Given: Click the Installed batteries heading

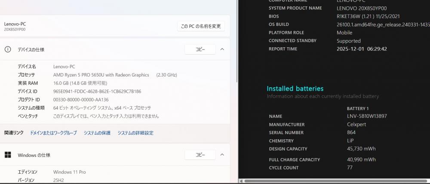Looking at the screenshot, I should (x=295, y=89).
